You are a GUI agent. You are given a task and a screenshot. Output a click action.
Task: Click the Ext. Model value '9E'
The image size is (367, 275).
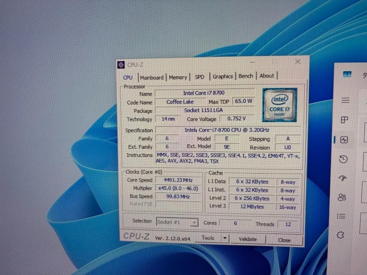click(x=227, y=147)
